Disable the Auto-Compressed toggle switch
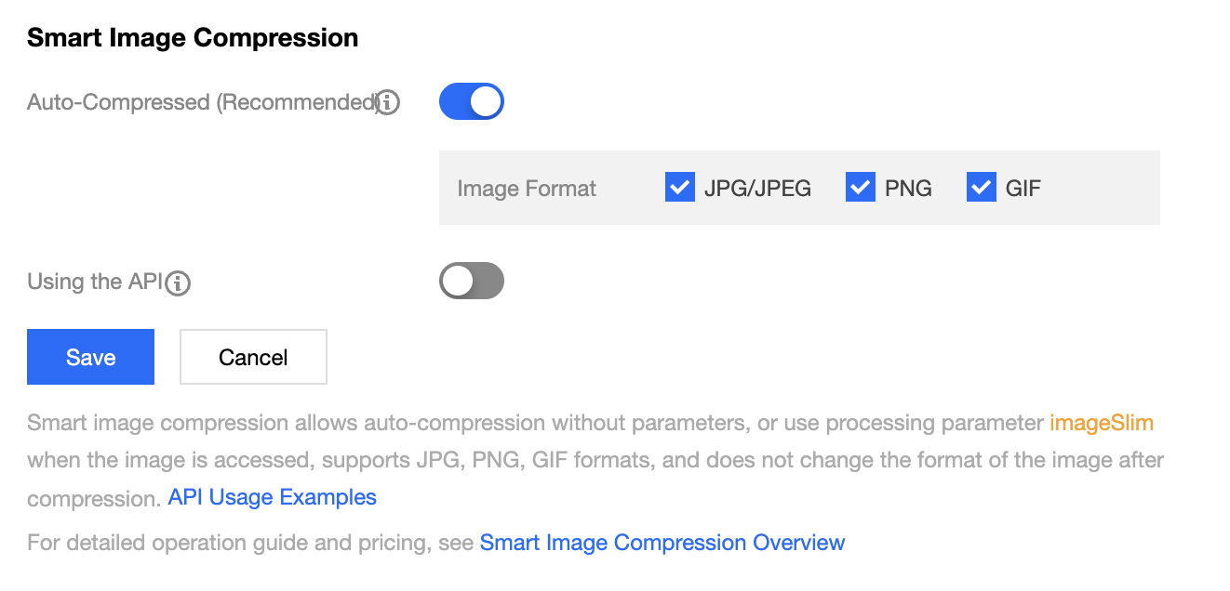The image size is (1230, 591). pos(471,102)
